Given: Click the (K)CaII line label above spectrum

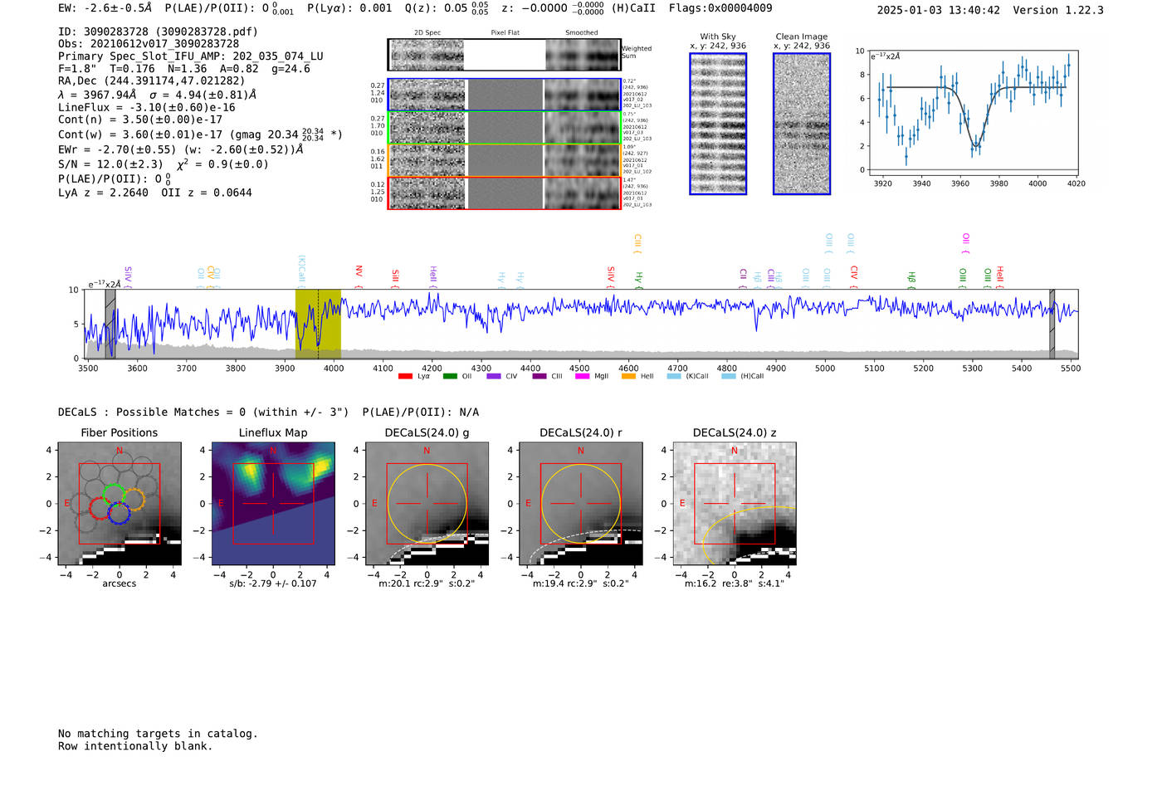Looking at the screenshot, I should click(302, 271).
